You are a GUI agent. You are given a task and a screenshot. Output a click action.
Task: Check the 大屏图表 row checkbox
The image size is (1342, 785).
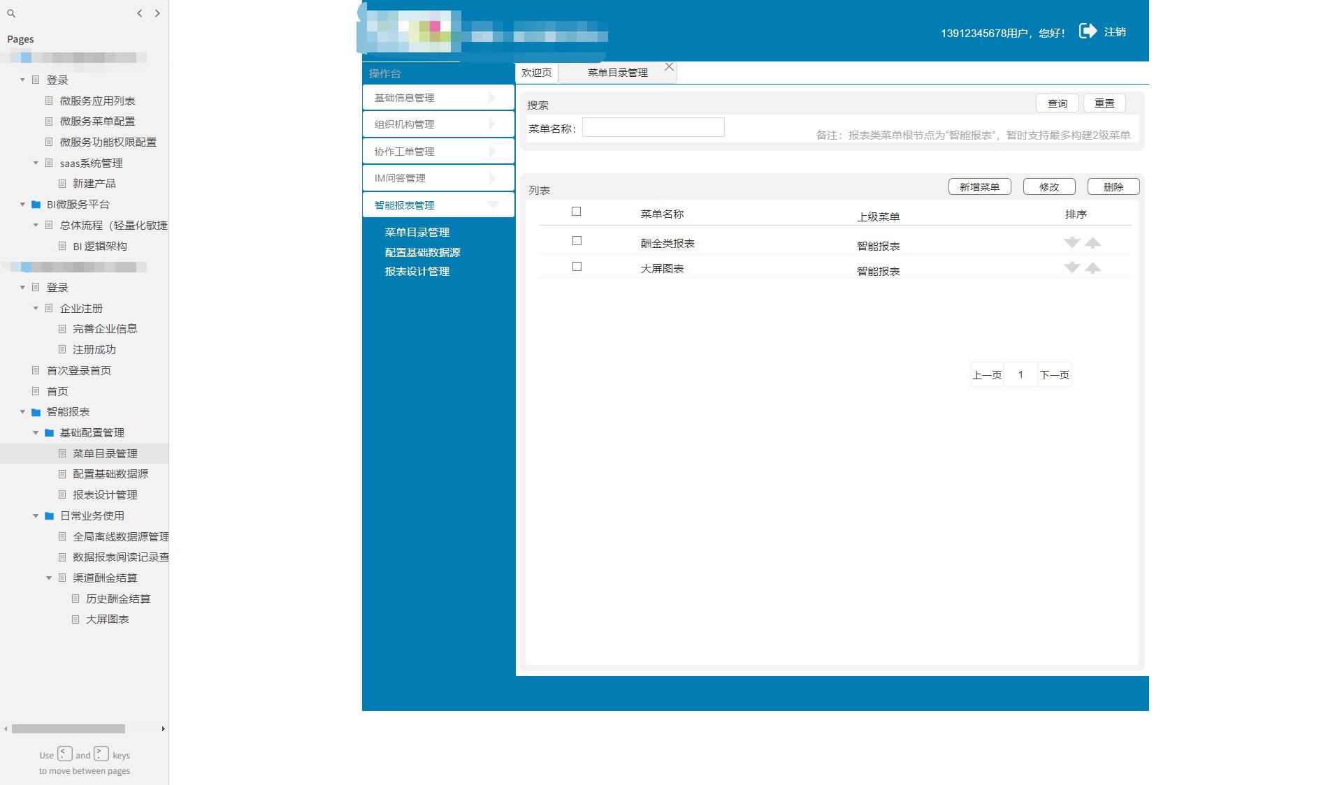coord(577,267)
